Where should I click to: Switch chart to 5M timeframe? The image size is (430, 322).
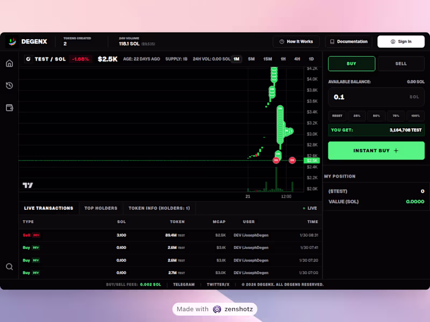point(251,59)
